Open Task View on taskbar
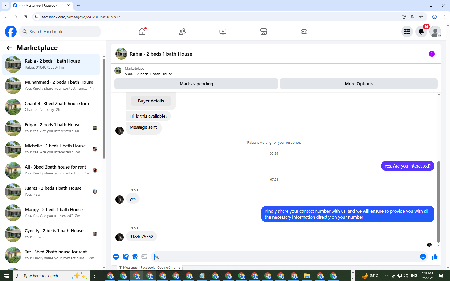Screen dimensions: 450x281 (96, 276)
